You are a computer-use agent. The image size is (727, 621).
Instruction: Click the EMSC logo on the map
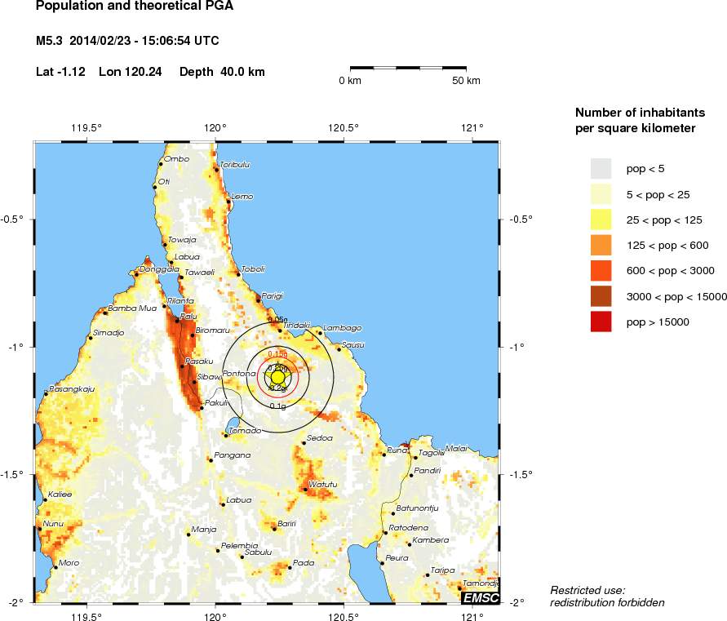point(480,597)
